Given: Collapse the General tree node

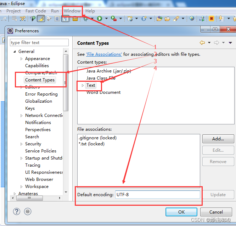Looking at the screenshot, I should click(x=15, y=52).
